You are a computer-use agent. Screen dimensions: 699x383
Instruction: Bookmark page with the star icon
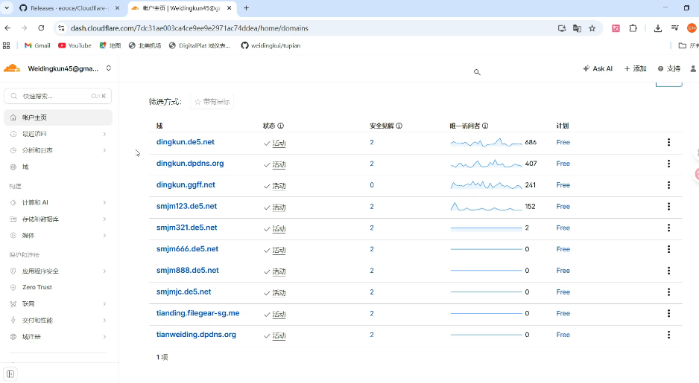click(592, 28)
